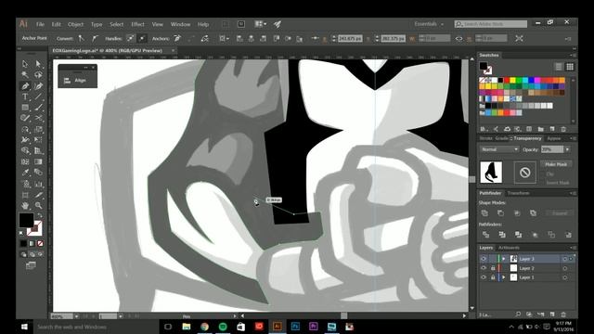Remove selected anchor points
The height and width of the screenshot is (334, 594).
177,38
